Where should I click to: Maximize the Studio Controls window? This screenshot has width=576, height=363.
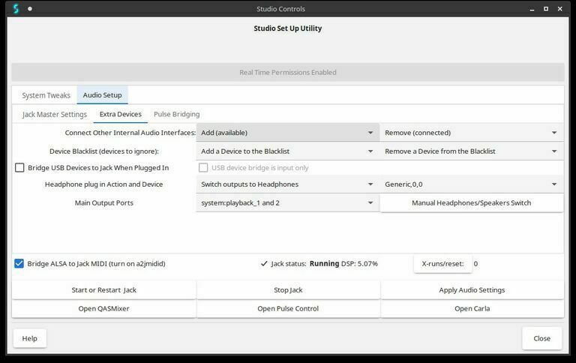point(546,9)
